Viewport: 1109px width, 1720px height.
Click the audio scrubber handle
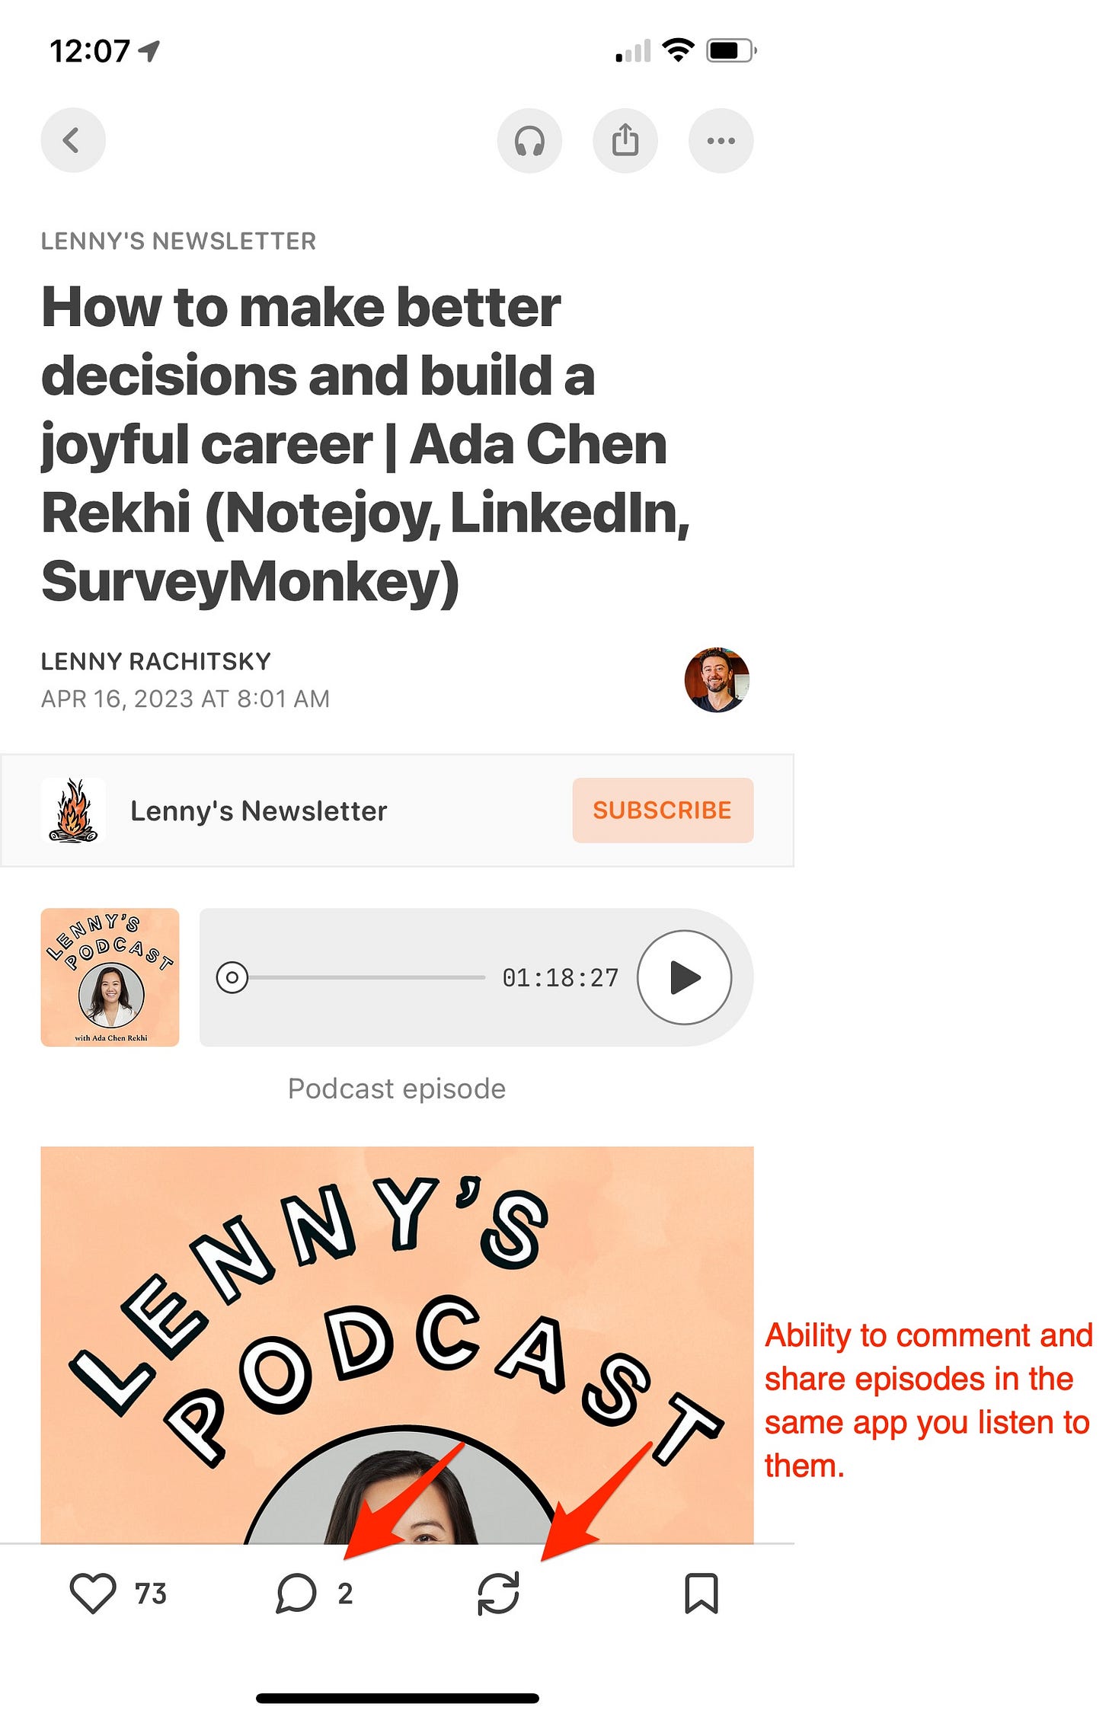pos(232,977)
